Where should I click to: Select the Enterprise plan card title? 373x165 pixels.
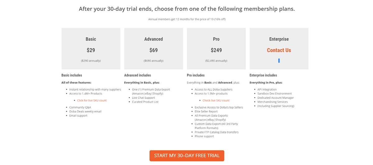(x=279, y=39)
